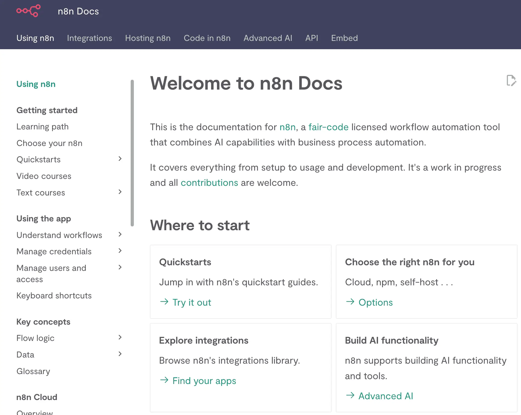
Task: Click the Key concepts section heading
Action: click(x=43, y=322)
